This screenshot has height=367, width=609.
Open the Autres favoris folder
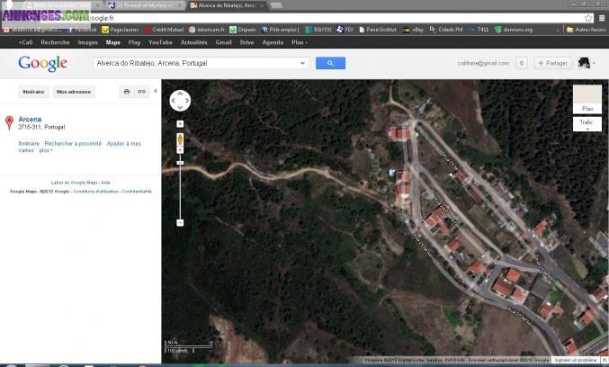click(587, 30)
